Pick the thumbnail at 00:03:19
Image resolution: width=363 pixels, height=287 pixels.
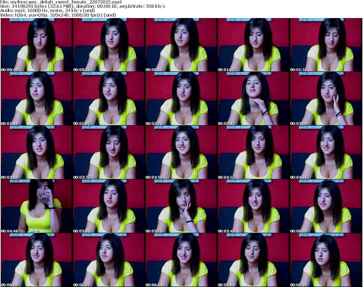[x=37, y=153]
